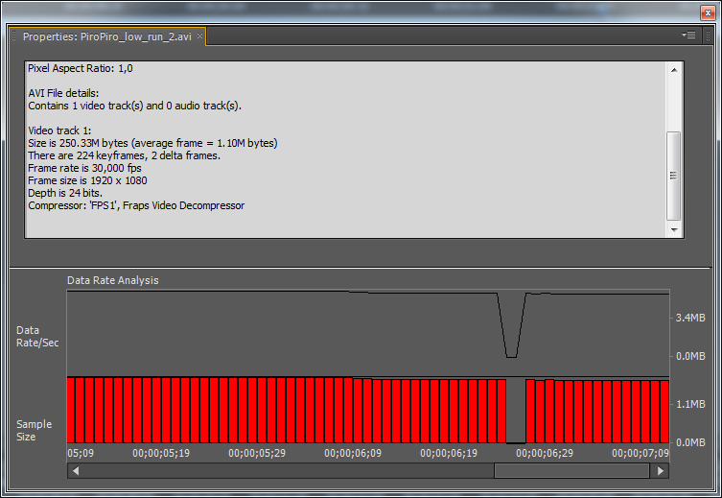Click the right arrow of timeline scrollbar
The image size is (722, 498).
[661, 471]
